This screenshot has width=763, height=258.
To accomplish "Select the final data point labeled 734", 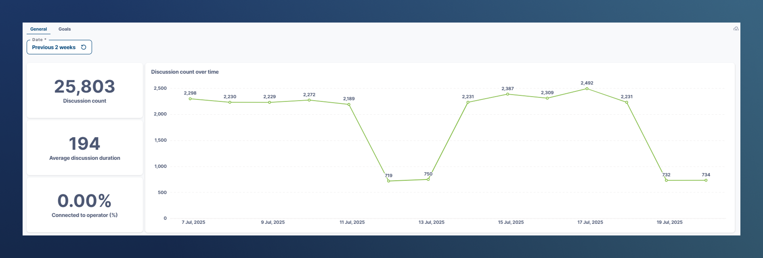I will tap(706, 180).
